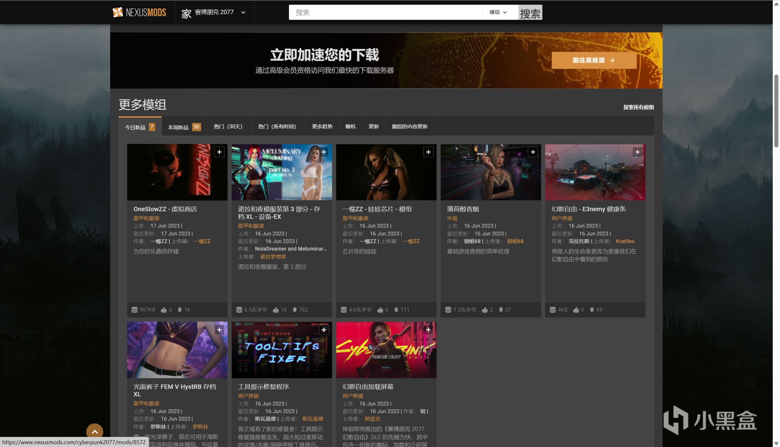Click plus icon on 薄荷醇香烟 card
Viewport: 780px width, 447px height.
533,152
